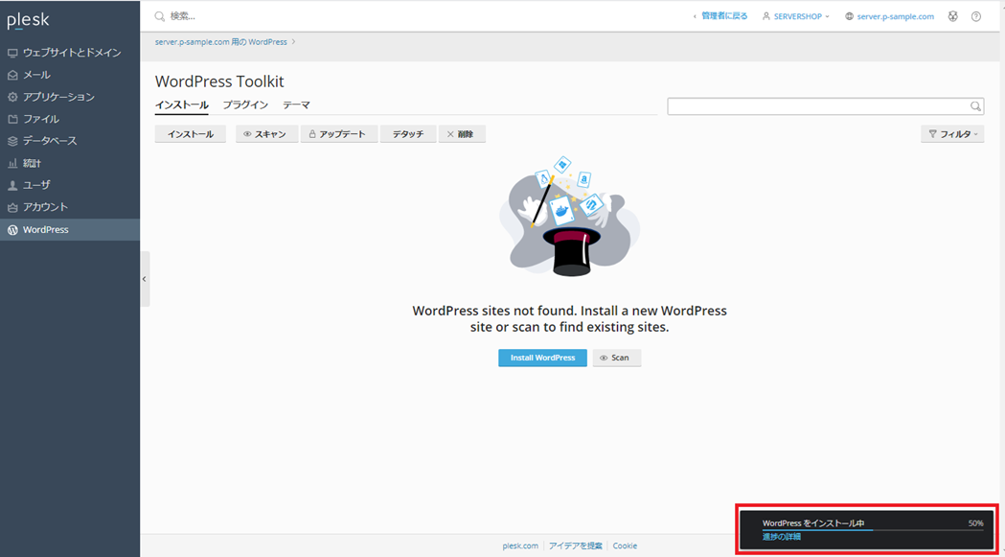Switch to the プラグイン tab
Viewport: 1005px width, 557px height.
245,104
